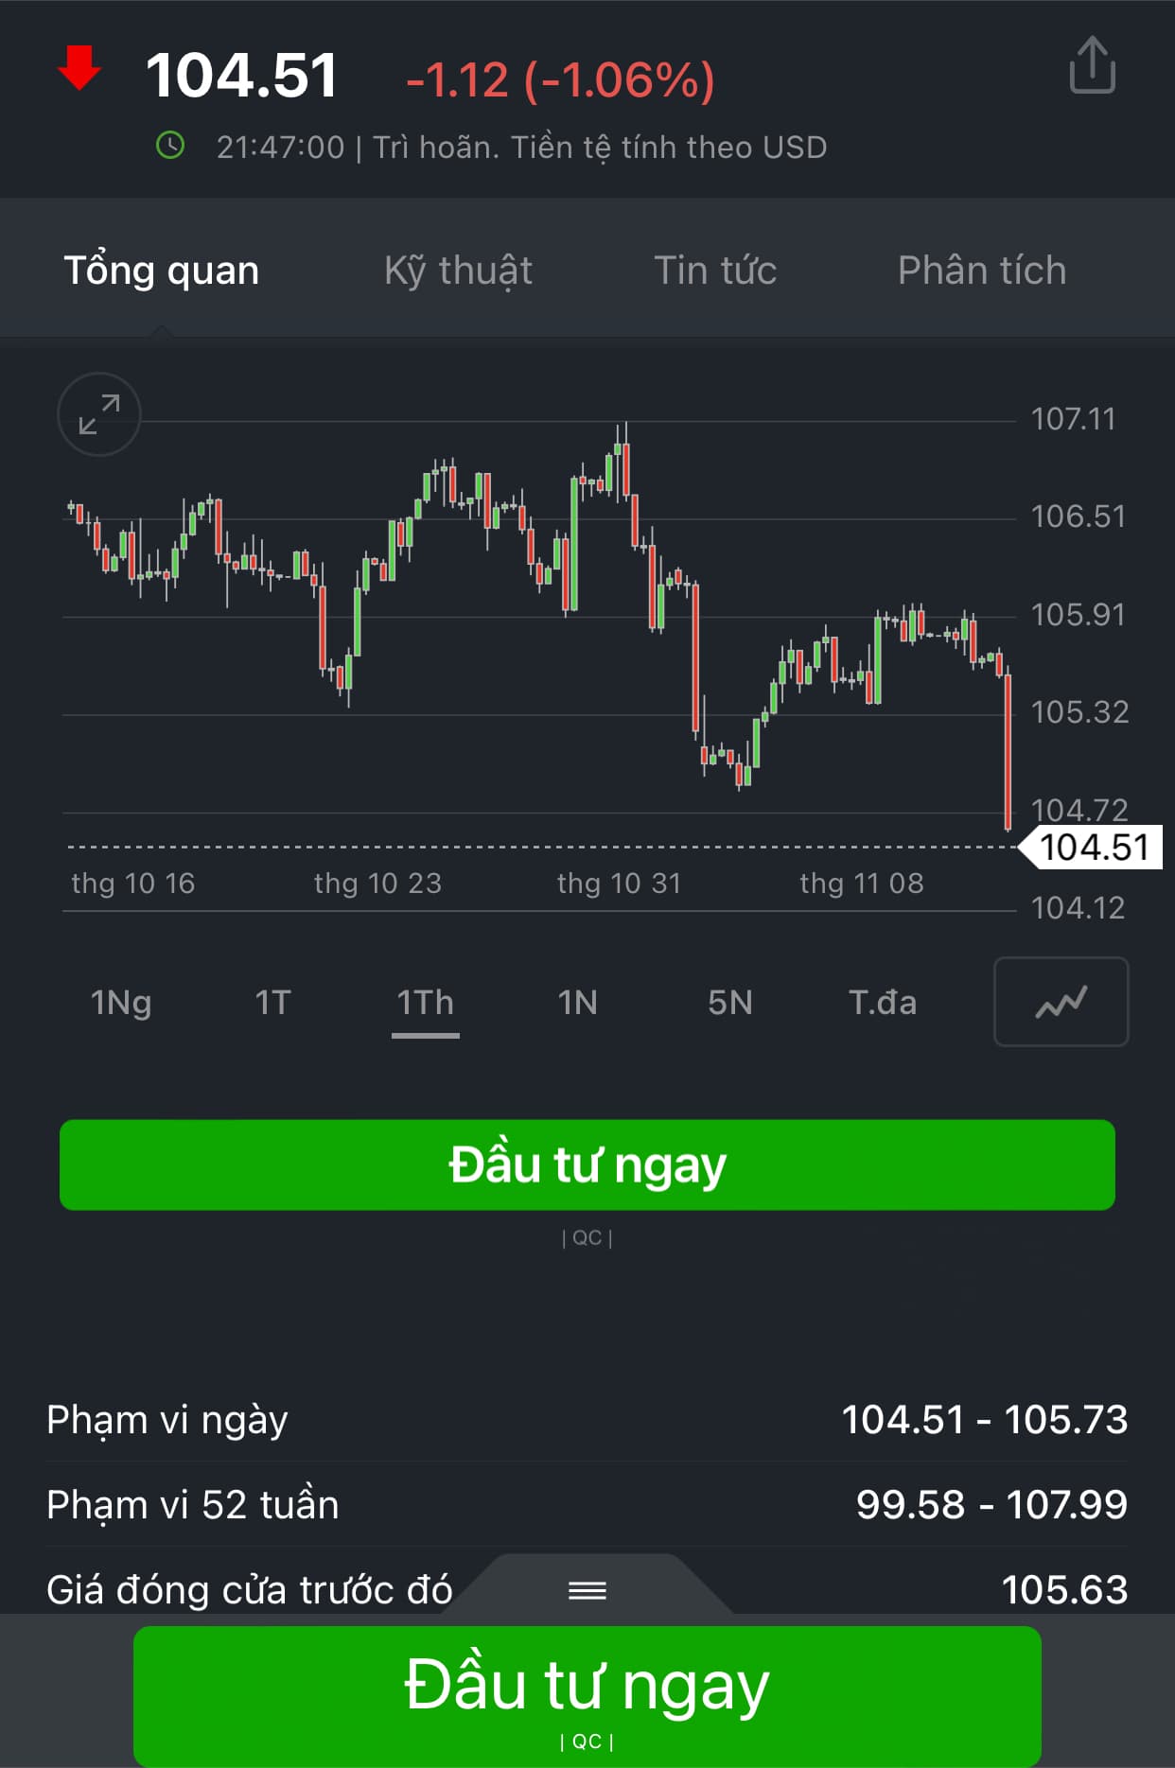Expand the chart to fullscreen
Image resolution: width=1175 pixels, height=1768 pixels.
[99, 414]
